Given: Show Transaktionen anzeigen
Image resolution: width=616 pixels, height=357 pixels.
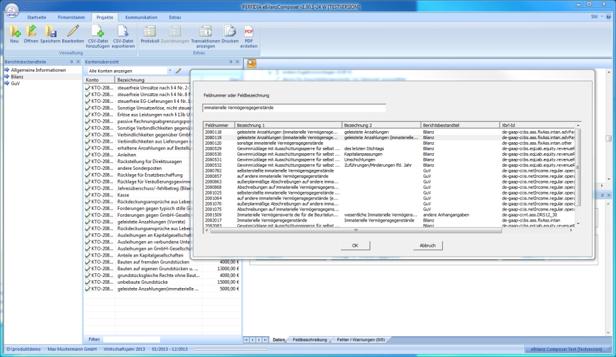Looking at the screenshot, I should 206,31.
